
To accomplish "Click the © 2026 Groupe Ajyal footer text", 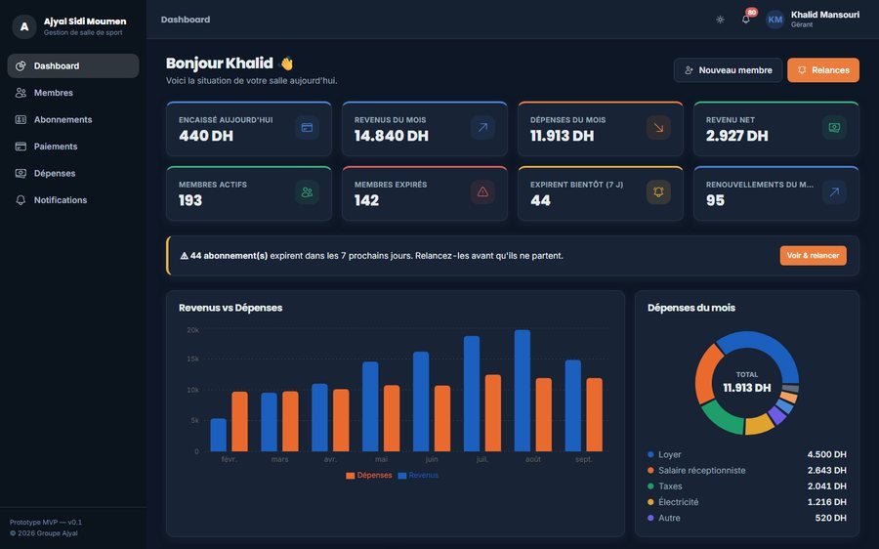I will (x=44, y=534).
